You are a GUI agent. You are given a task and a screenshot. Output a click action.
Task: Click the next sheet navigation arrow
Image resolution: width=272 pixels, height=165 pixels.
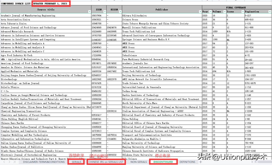pyautogui.click(x=9, y=162)
